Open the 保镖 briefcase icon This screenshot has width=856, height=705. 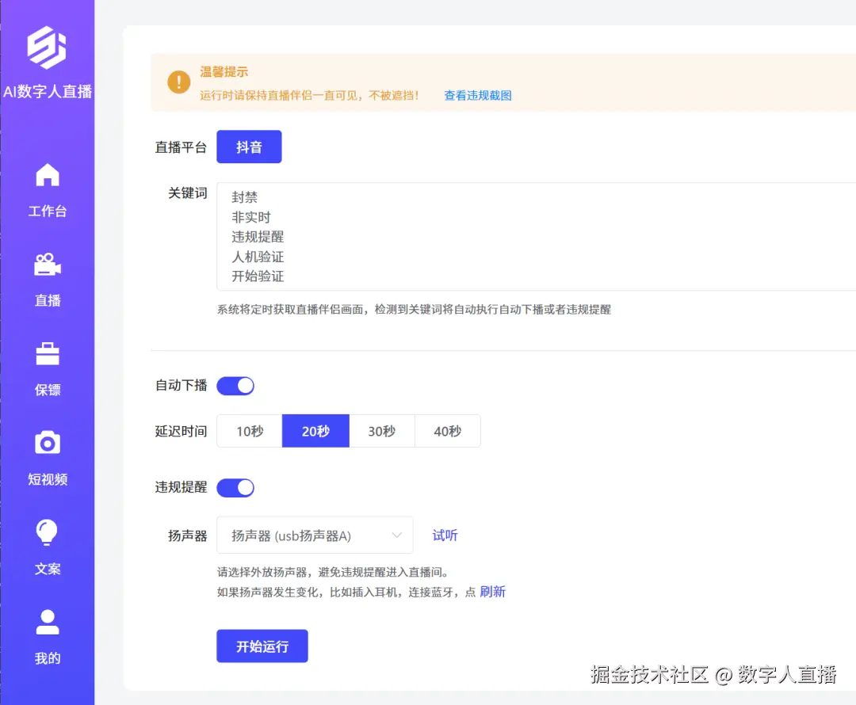pyautogui.click(x=48, y=353)
